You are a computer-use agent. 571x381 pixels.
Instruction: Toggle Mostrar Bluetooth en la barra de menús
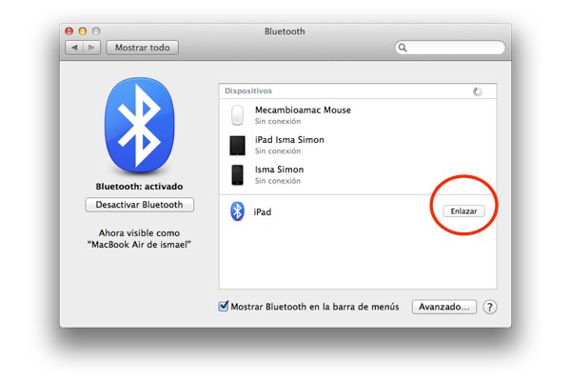pos(225,307)
